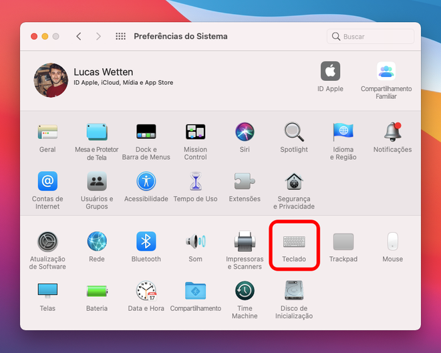The image size is (441, 353).
Task: Click the Lucas Wetten account name
Action: (x=103, y=72)
